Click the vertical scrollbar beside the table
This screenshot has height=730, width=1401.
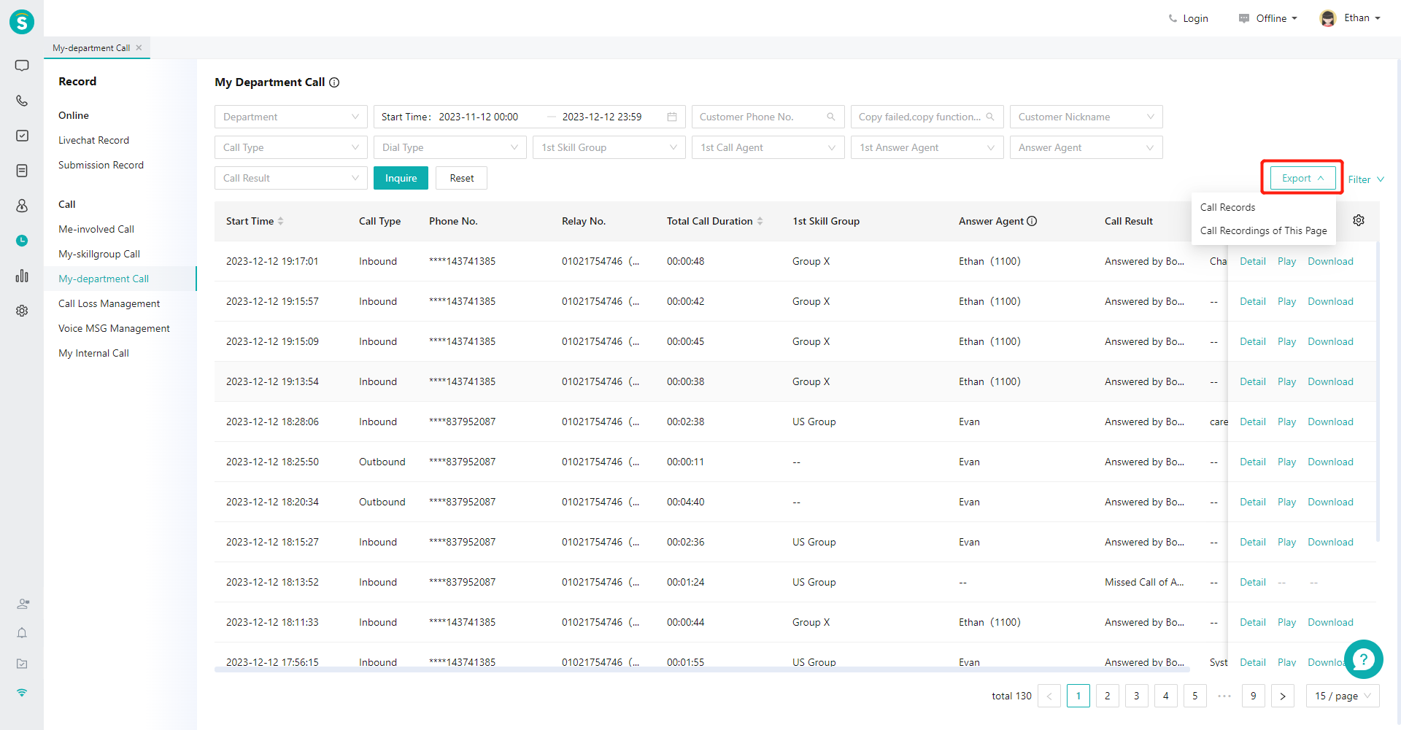(1378, 391)
